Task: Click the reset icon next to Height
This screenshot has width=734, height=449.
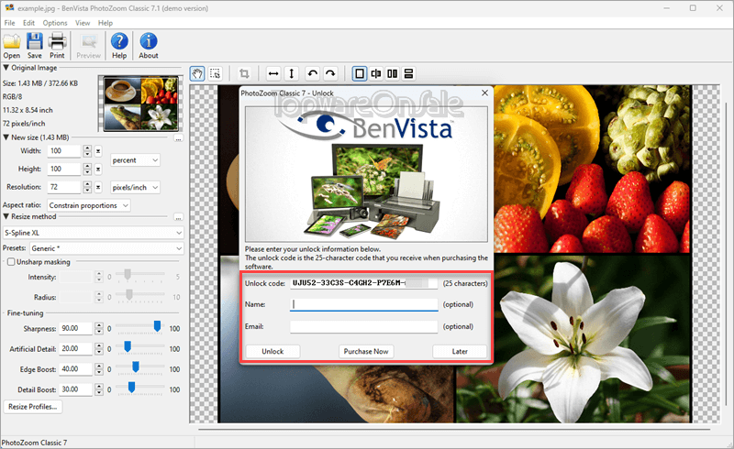Action: click(x=98, y=169)
